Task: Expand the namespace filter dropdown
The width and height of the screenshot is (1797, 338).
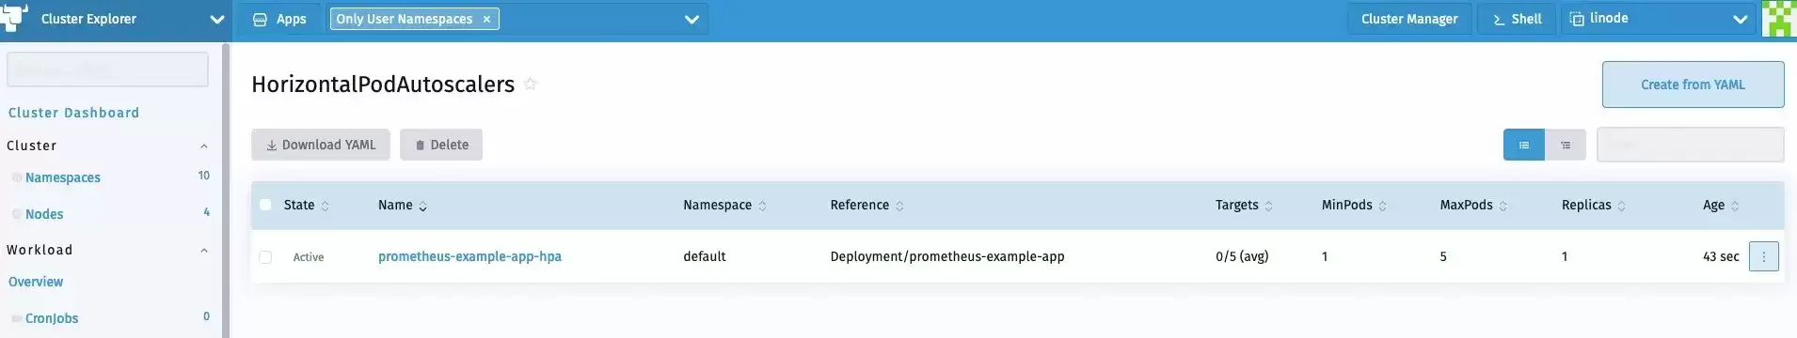Action: (692, 19)
